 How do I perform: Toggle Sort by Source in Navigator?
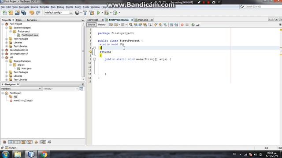pyautogui.click(x=49, y=142)
